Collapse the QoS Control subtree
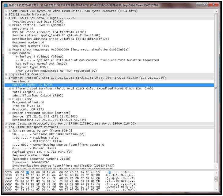The height and width of the screenshot is (196, 223). point(10,53)
